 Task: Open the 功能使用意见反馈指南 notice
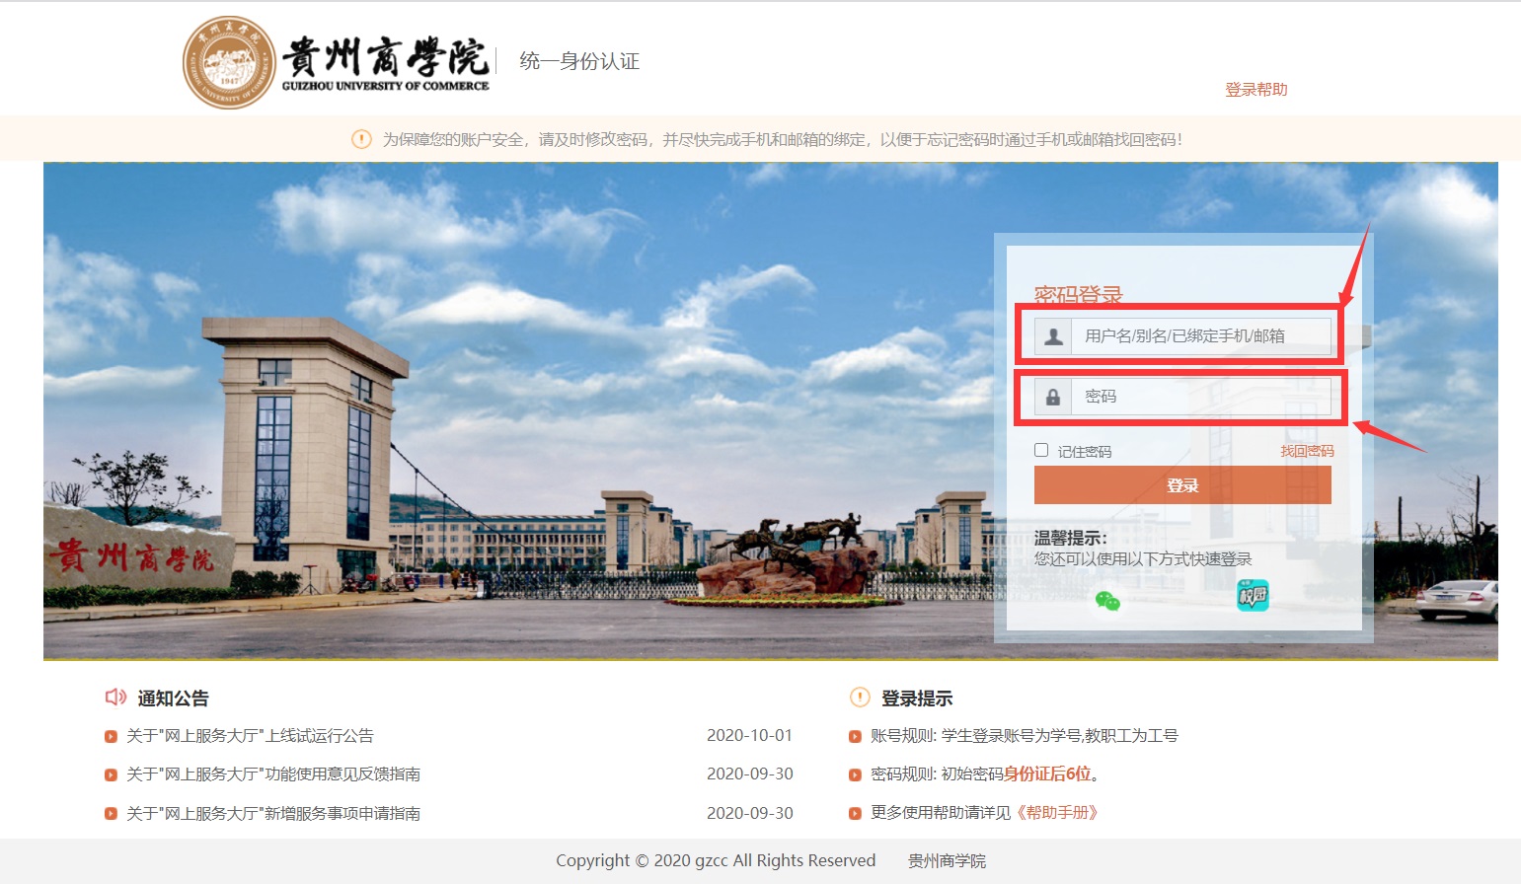(x=273, y=773)
